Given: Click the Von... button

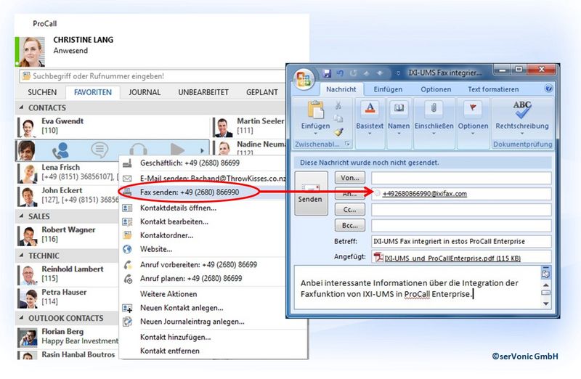Looking at the screenshot, I should pyautogui.click(x=350, y=178).
